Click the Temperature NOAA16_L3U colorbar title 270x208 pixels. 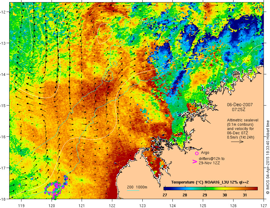tap(210, 182)
